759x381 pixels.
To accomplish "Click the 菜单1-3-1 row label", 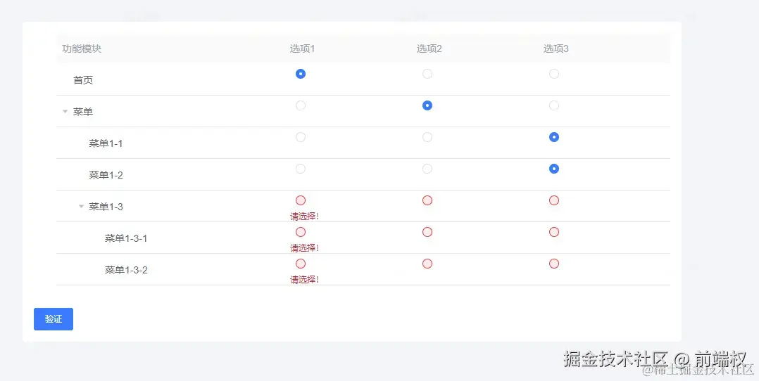I will pos(126,238).
